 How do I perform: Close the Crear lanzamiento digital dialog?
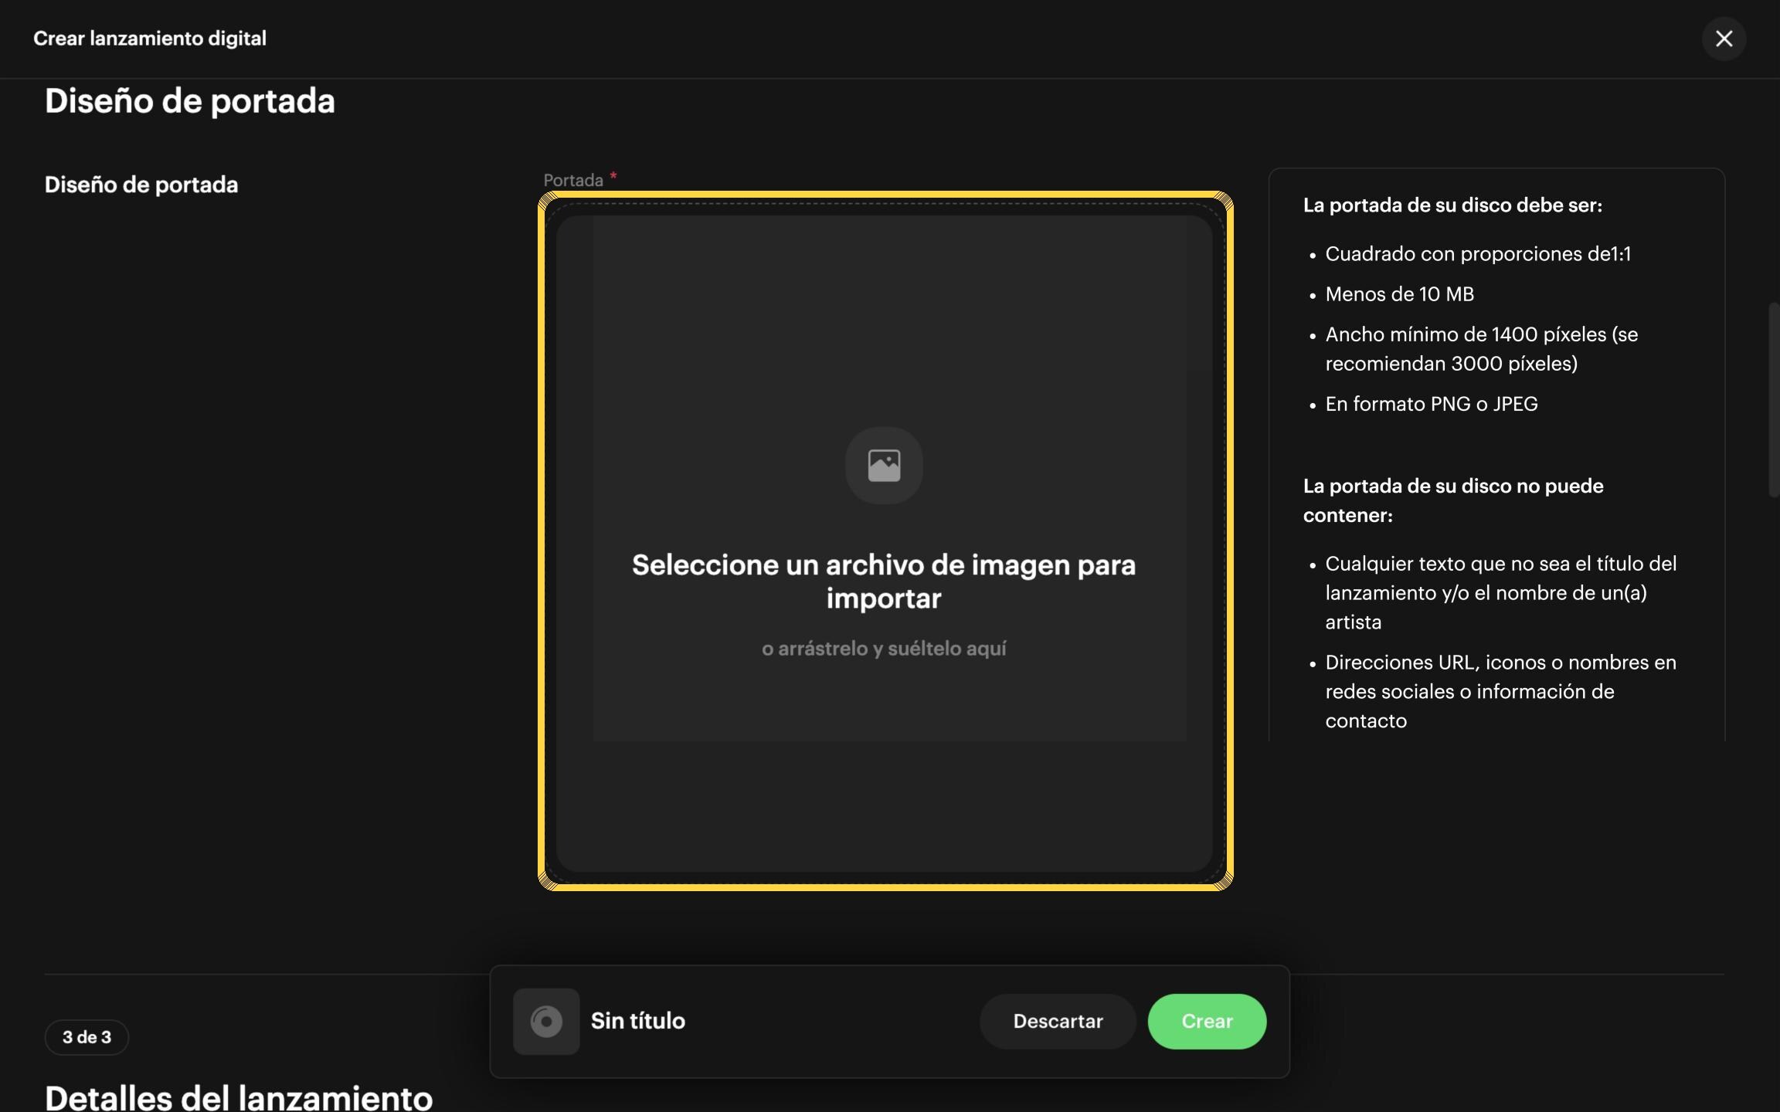(1724, 39)
